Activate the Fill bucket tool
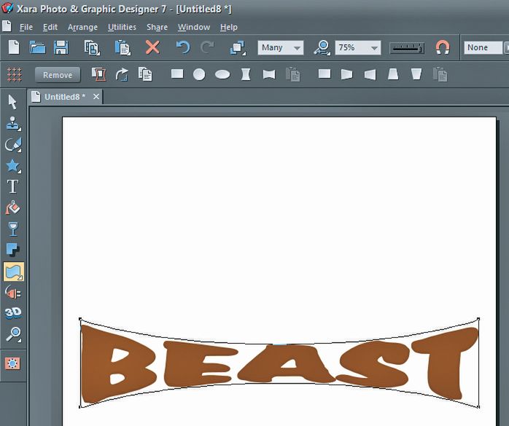The image size is (509, 426). tap(12, 208)
